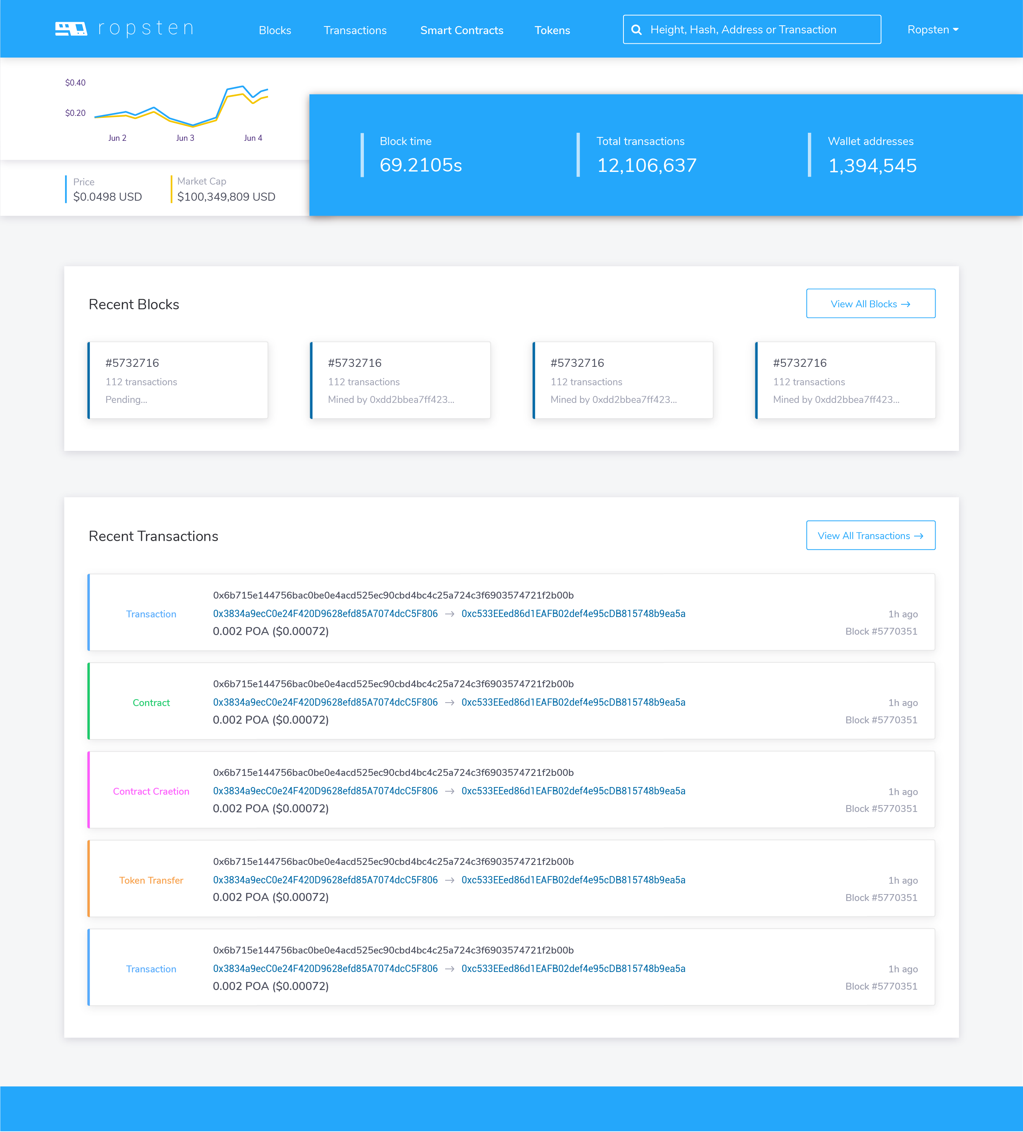Click the Jun 3 chart axis label
Image resolution: width=1023 pixels, height=1132 pixels.
[185, 138]
